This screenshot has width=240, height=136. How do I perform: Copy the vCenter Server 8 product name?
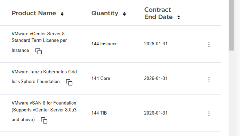point(39,51)
